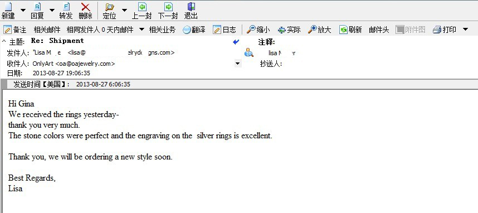Screen dimensions: 478x213
Task: Show 邮件头 mail headers
Action: (x=379, y=30)
